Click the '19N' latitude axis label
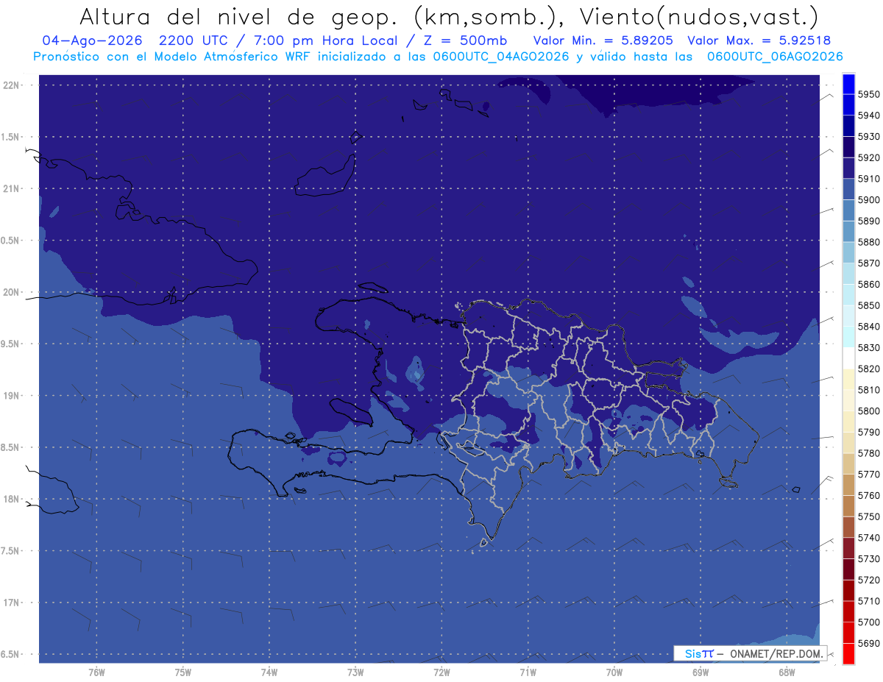This screenshot has height=682, width=883. (x=11, y=396)
